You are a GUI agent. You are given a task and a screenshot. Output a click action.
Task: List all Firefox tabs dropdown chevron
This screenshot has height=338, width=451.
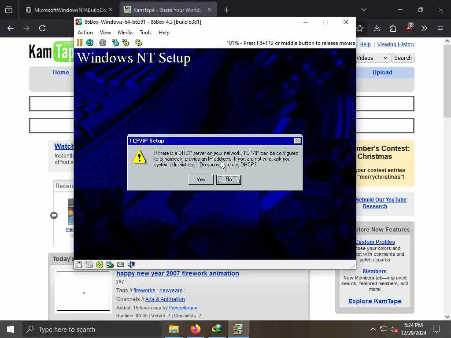[x=364, y=10]
